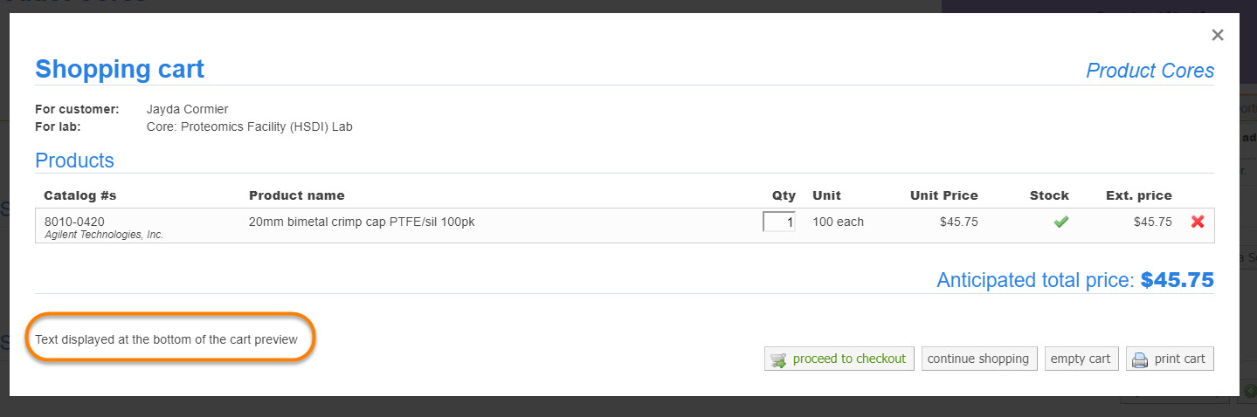The image size is (1257, 417).
Task: Click the Agilent Technologies, Inc. vendor text
Action: (104, 235)
